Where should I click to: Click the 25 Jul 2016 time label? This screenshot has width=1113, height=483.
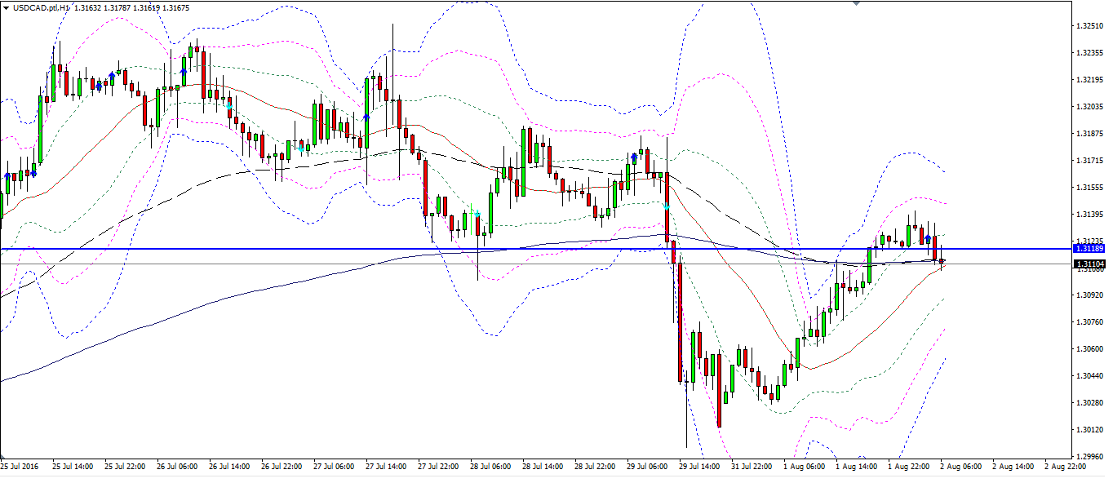point(19,467)
